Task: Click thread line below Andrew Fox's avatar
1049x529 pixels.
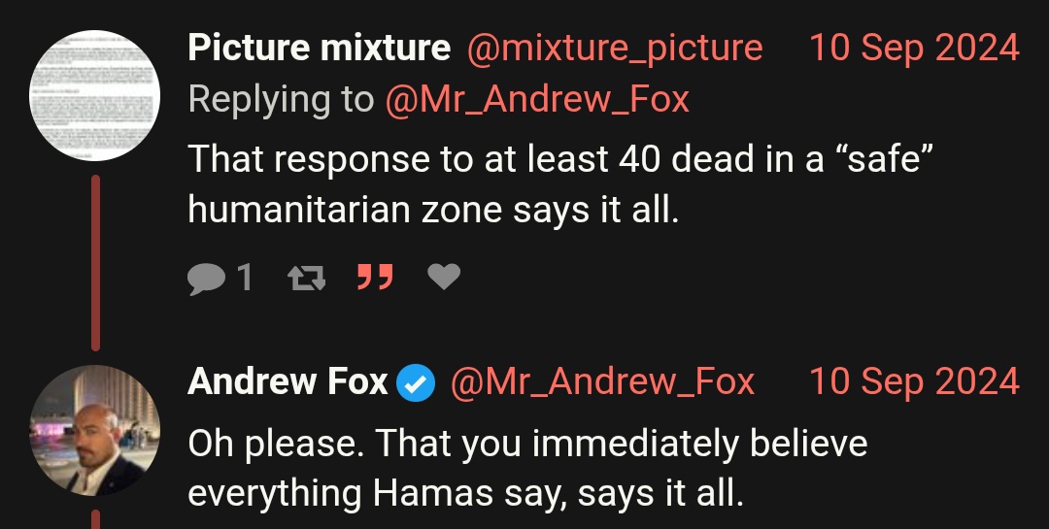Action: [95, 519]
